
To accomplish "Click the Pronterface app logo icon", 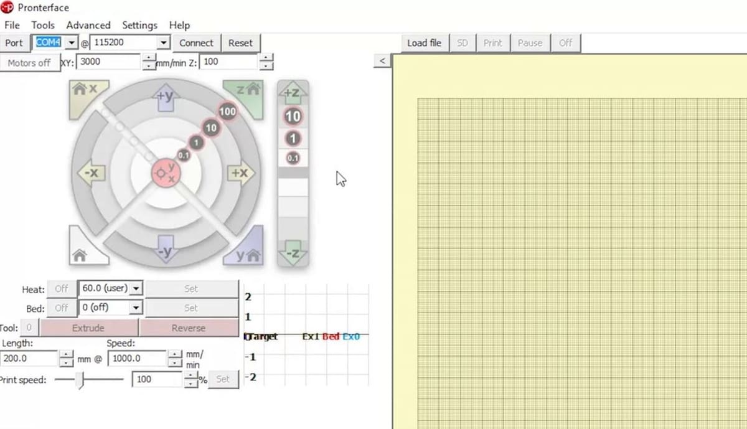I will 7,7.
